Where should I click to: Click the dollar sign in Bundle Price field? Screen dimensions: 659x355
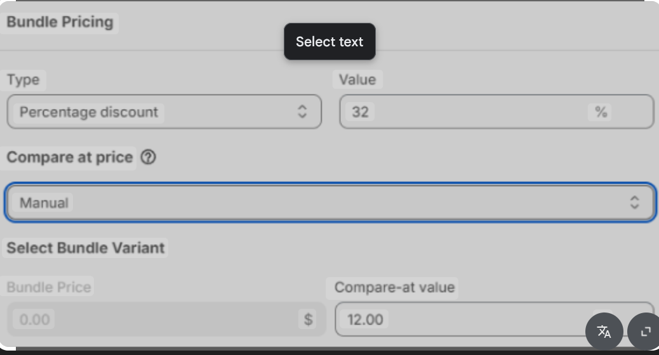point(308,319)
